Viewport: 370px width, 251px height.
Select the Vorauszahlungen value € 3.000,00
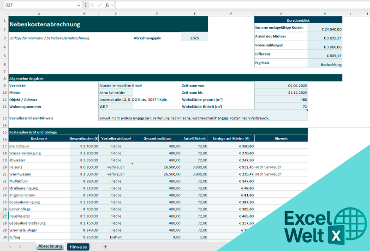[x=325, y=45]
